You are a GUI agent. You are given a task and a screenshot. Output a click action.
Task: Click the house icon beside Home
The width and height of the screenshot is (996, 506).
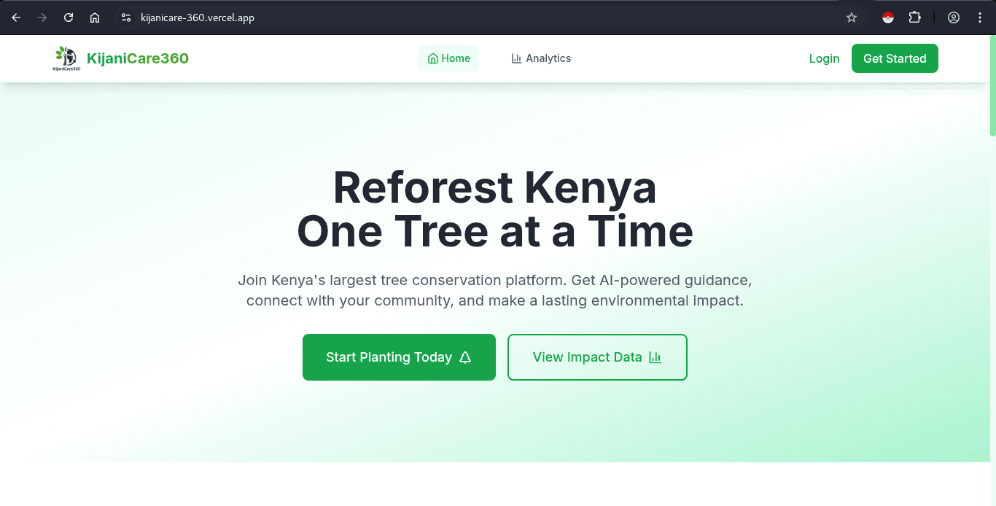pos(432,58)
